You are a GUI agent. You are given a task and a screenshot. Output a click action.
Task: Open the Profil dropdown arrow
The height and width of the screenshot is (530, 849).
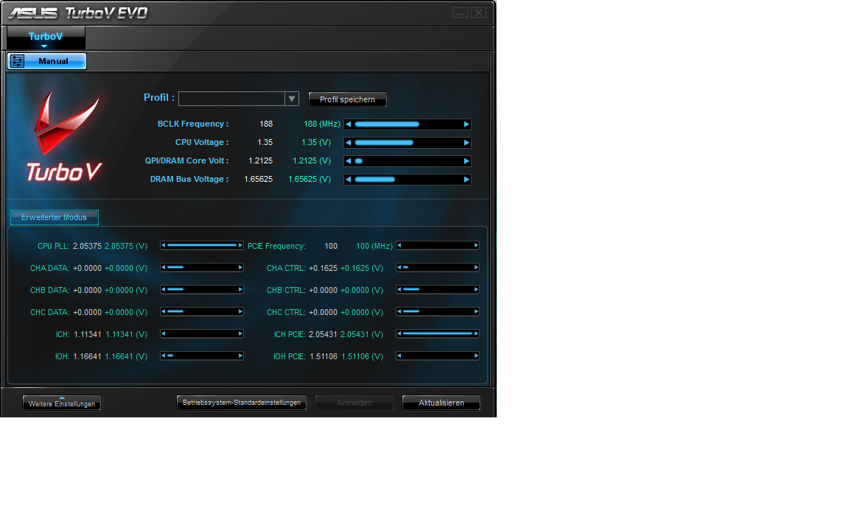(292, 99)
